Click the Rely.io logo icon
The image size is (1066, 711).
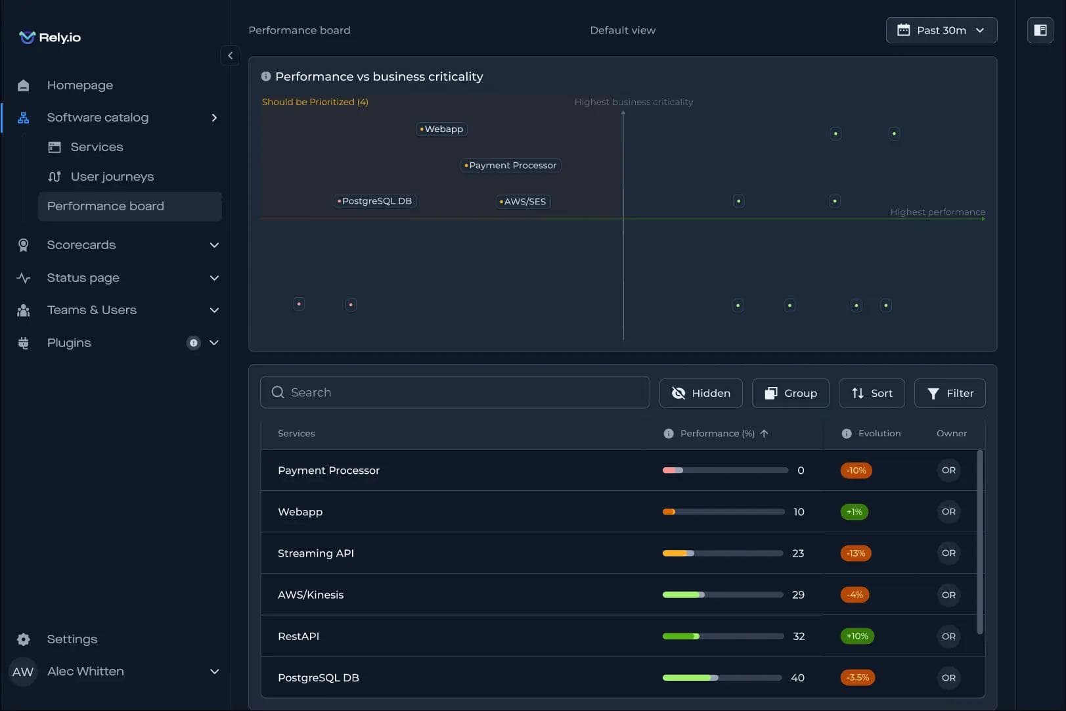(27, 37)
